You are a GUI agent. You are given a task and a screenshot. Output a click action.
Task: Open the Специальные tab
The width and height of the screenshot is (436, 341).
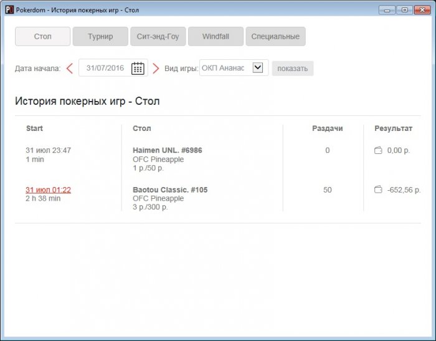point(275,37)
